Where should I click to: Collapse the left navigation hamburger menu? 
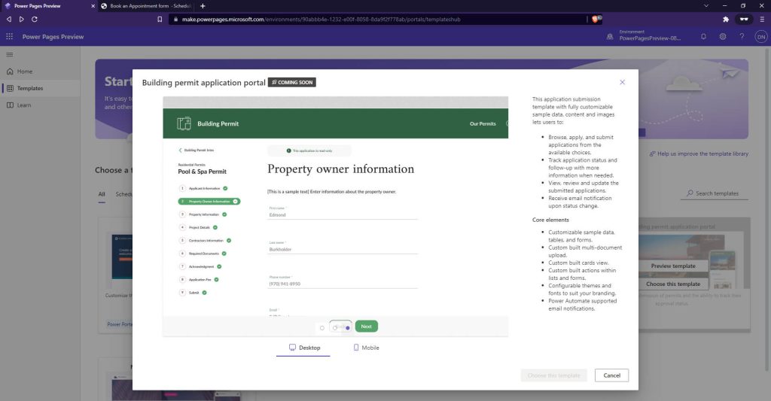10,55
